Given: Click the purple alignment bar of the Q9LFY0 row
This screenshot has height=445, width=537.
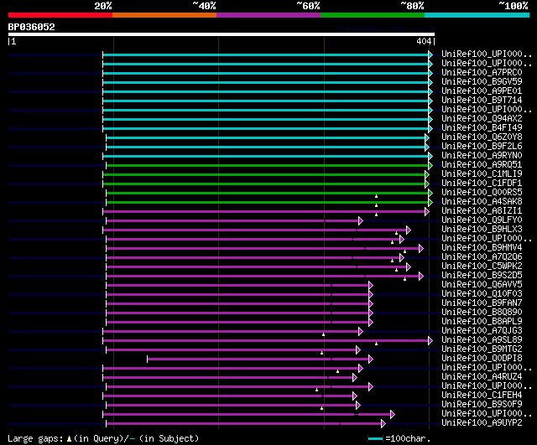Looking at the screenshot, I should (232, 221).
